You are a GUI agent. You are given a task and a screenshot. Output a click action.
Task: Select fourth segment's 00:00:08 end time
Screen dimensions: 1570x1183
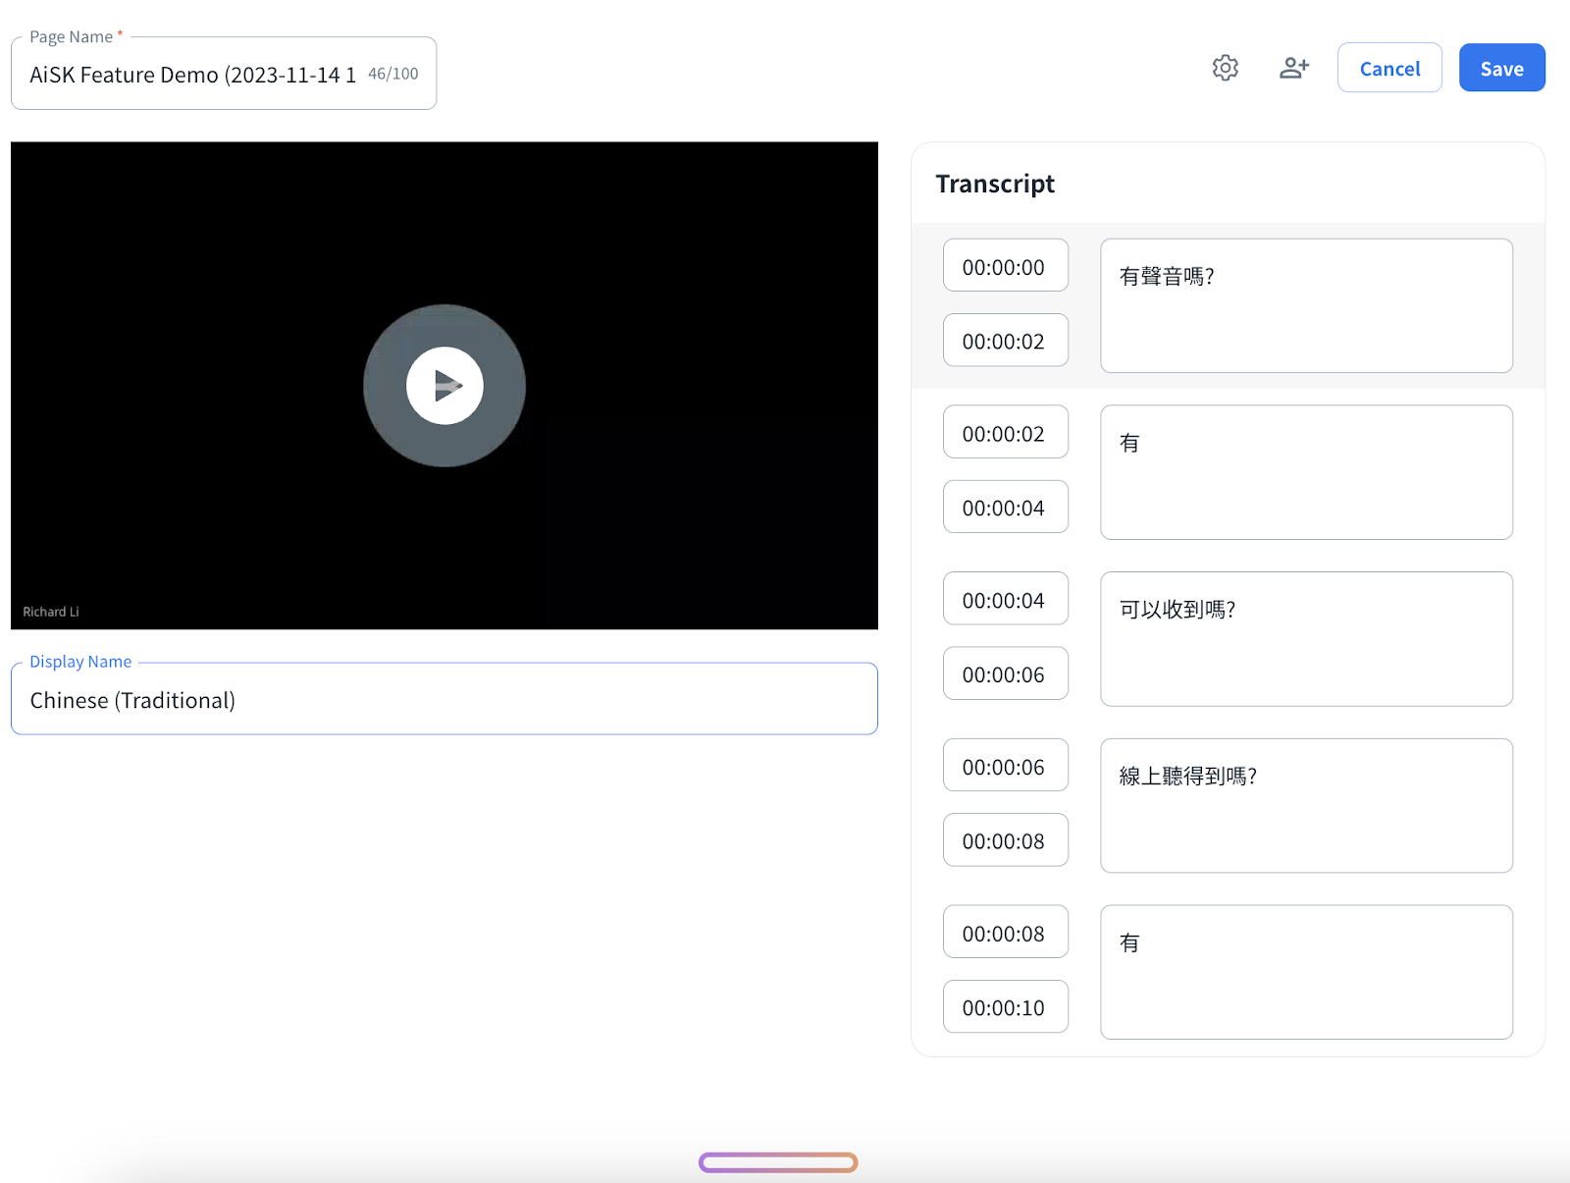click(x=1005, y=841)
